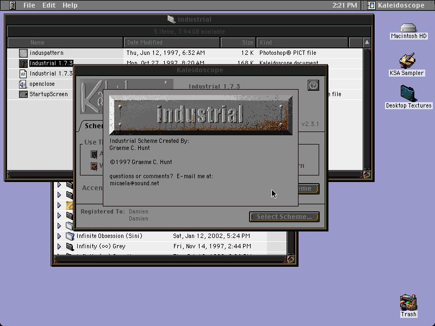Open the File menu
The width and height of the screenshot is (435, 326).
click(29, 5)
